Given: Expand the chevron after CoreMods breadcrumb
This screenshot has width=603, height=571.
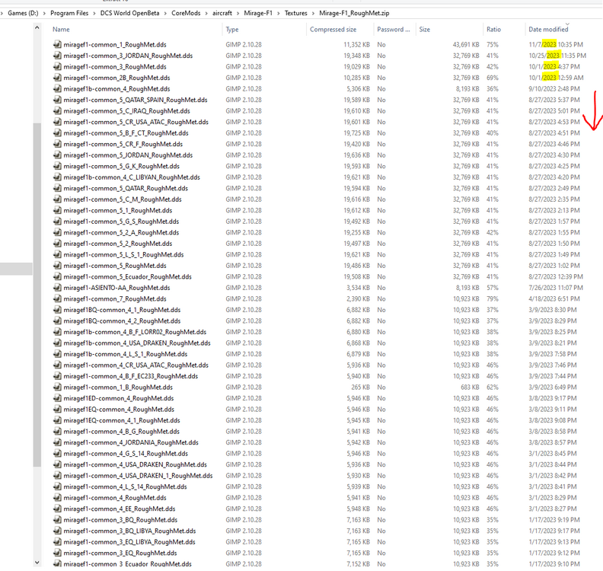Looking at the screenshot, I should (x=206, y=13).
